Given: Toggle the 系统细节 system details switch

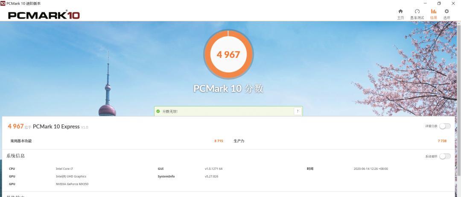Looking at the screenshot, I should point(444,156).
